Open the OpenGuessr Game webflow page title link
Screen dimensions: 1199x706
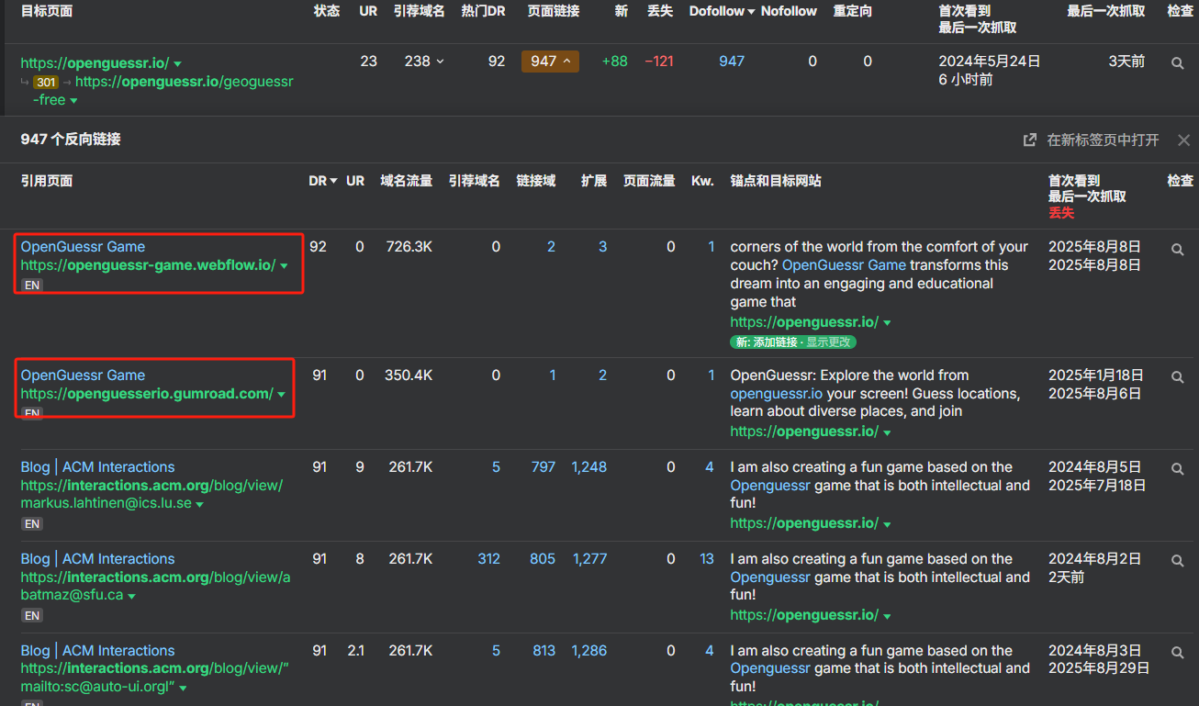tap(83, 247)
